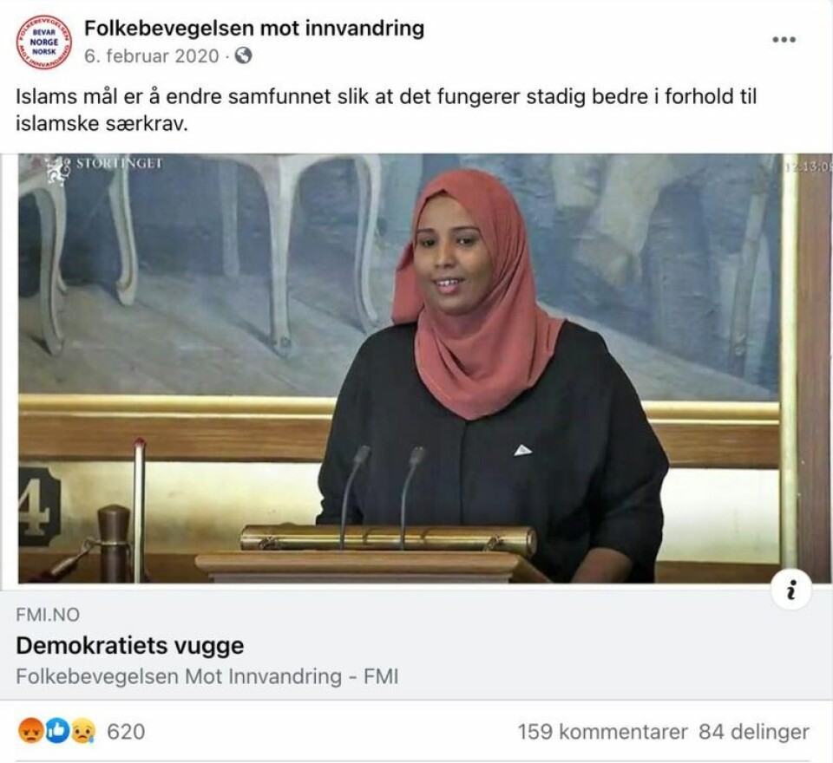Open the Demokratiets vugge article title
Screen dimensions: 833x763
click(x=130, y=646)
